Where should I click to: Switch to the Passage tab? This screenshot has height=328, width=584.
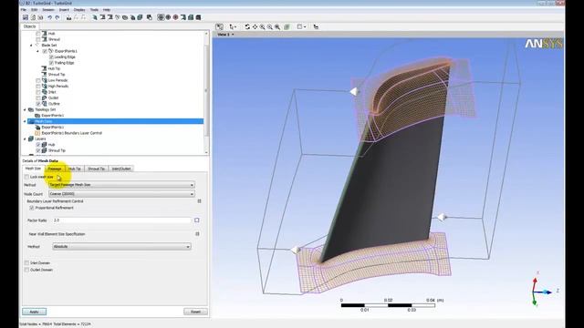point(55,169)
